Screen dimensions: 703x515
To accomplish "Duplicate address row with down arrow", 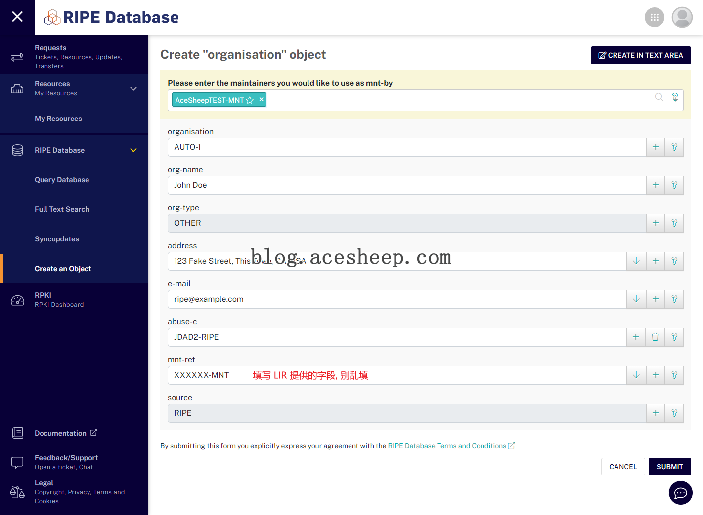I will click(636, 261).
